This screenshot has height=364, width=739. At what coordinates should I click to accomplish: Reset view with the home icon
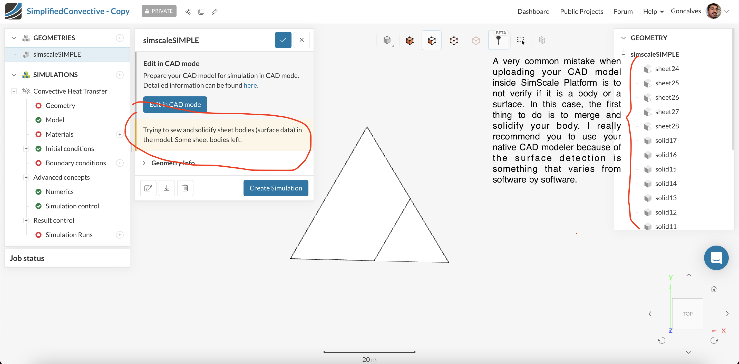coord(713,289)
